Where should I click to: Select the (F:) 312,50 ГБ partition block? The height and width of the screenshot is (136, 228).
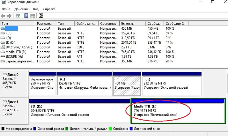(172, 84)
